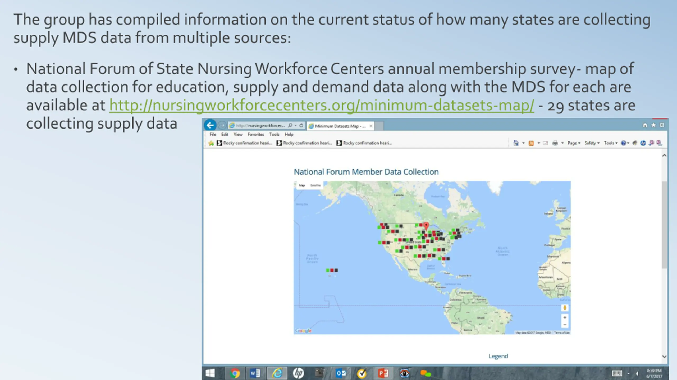The height and width of the screenshot is (380, 677).
Task: Click the red location pin on map
Action: pyautogui.click(x=426, y=226)
